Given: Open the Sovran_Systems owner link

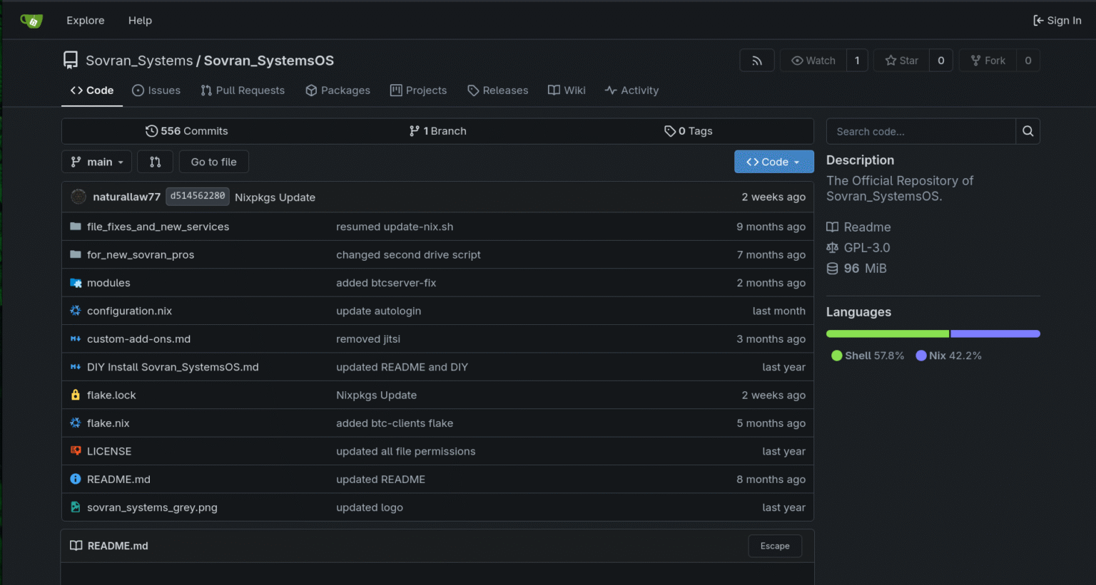Looking at the screenshot, I should (x=139, y=61).
